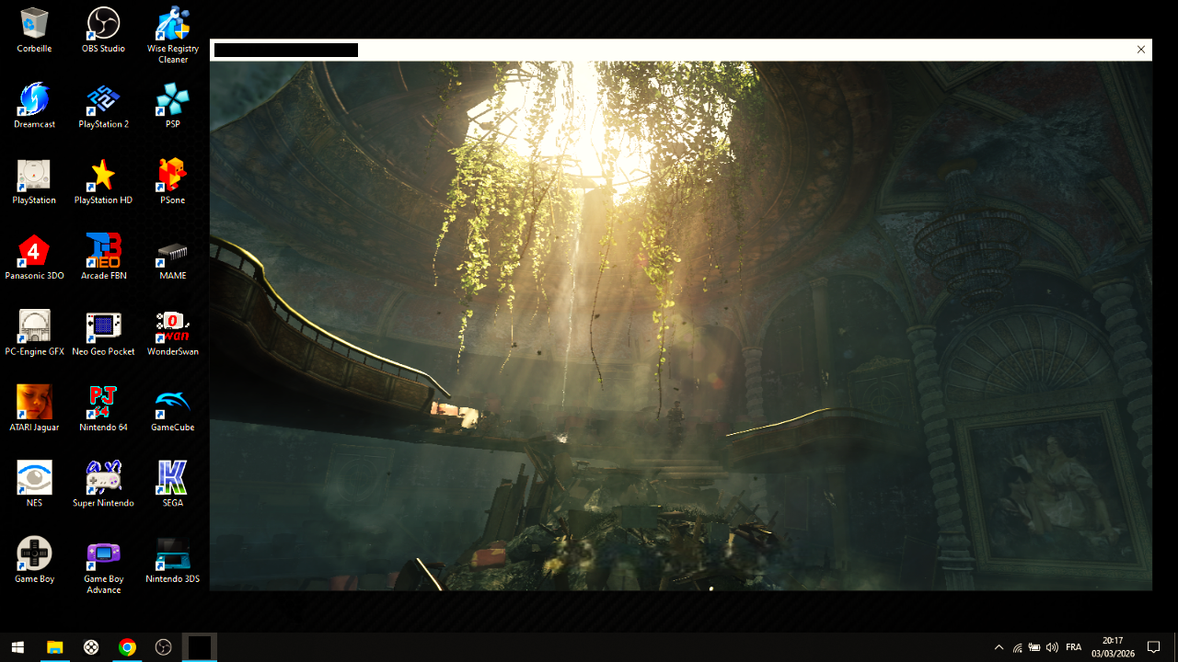Open the volume speaker control in tray
Screen dimensions: 1178x662
[1052, 647]
